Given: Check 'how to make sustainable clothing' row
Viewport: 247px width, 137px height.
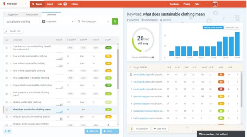Looking at the screenshot, I should click(6, 56).
